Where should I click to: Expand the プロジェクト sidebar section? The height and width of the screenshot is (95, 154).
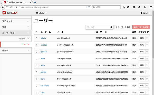(16, 21)
